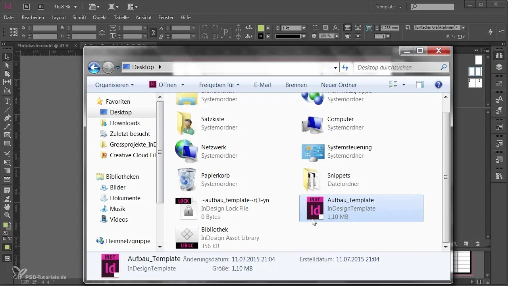Open the Objekt menu
The image size is (508, 286).
[x=100, y=17]
